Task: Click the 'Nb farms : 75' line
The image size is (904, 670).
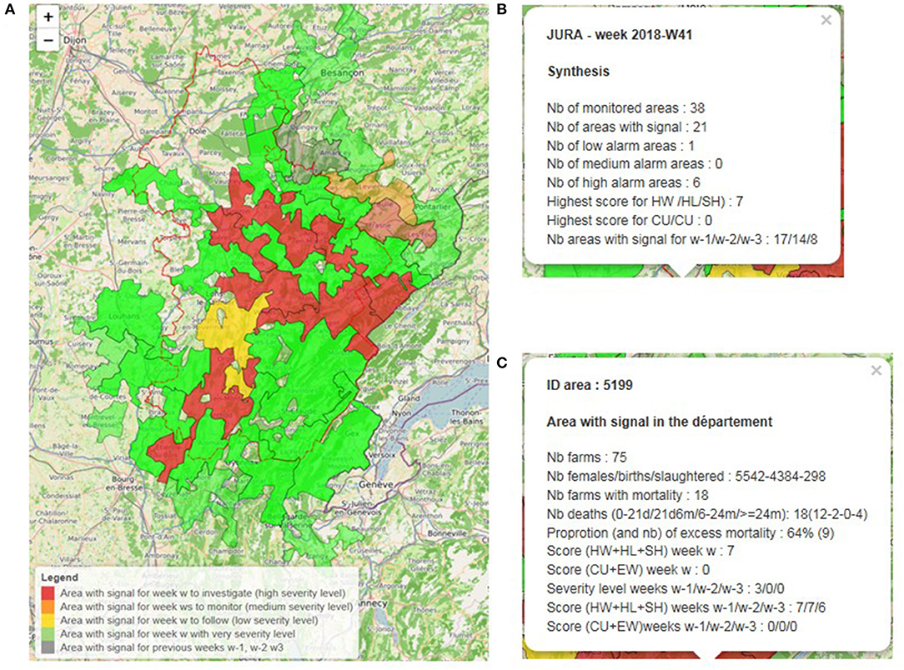Action: 586,457
